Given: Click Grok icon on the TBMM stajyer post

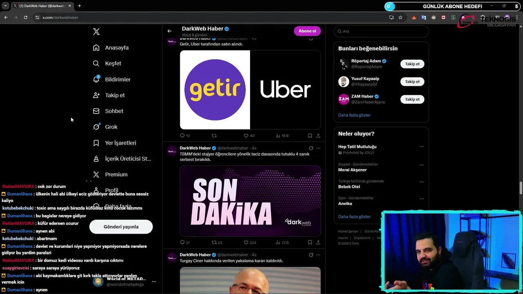Looking at the screenshot, I should [x=311, y=148].
